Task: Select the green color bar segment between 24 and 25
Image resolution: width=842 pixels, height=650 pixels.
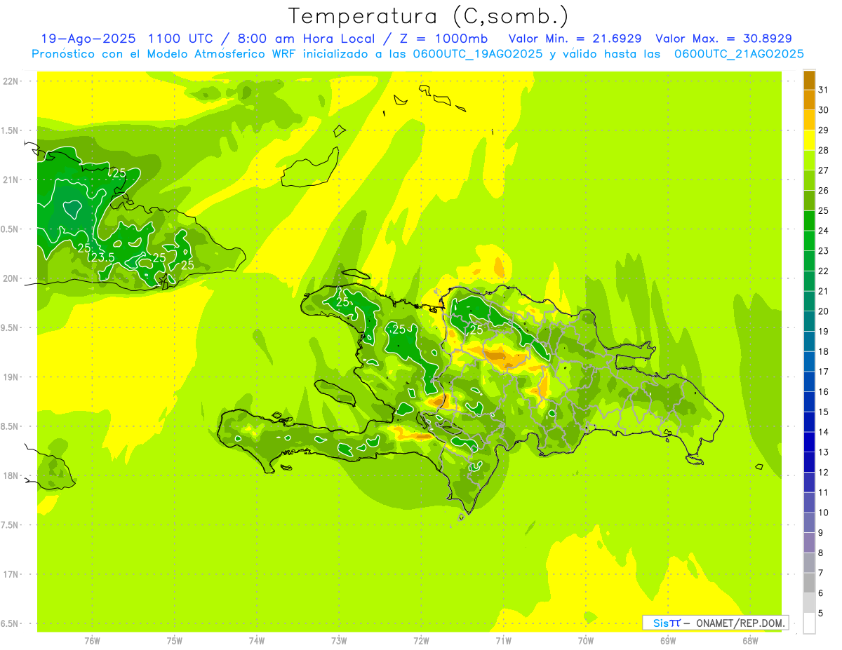Action: [809, 220]
